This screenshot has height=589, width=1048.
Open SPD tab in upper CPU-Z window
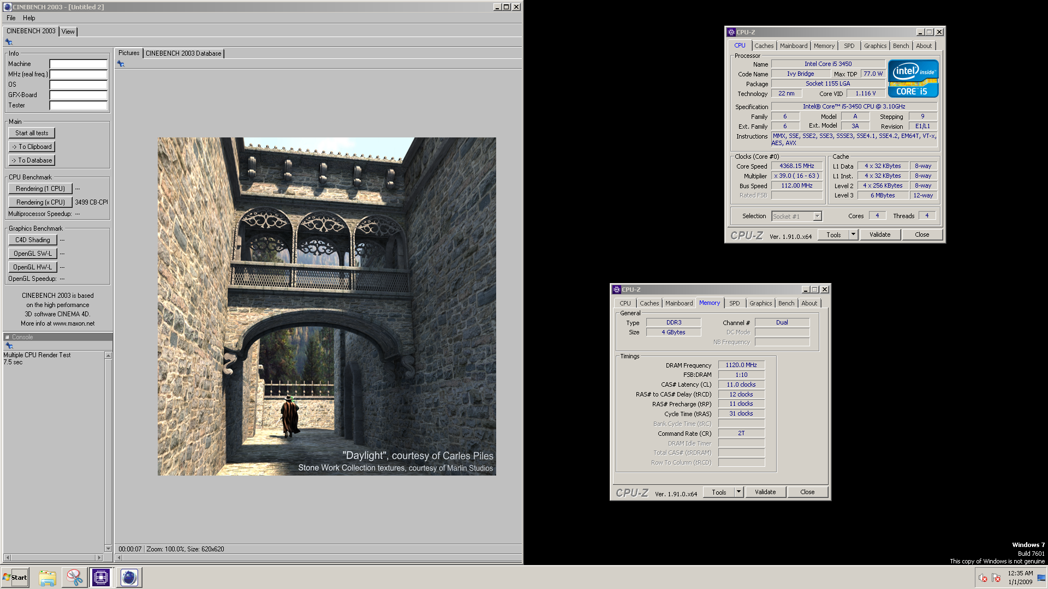(849, 46)
